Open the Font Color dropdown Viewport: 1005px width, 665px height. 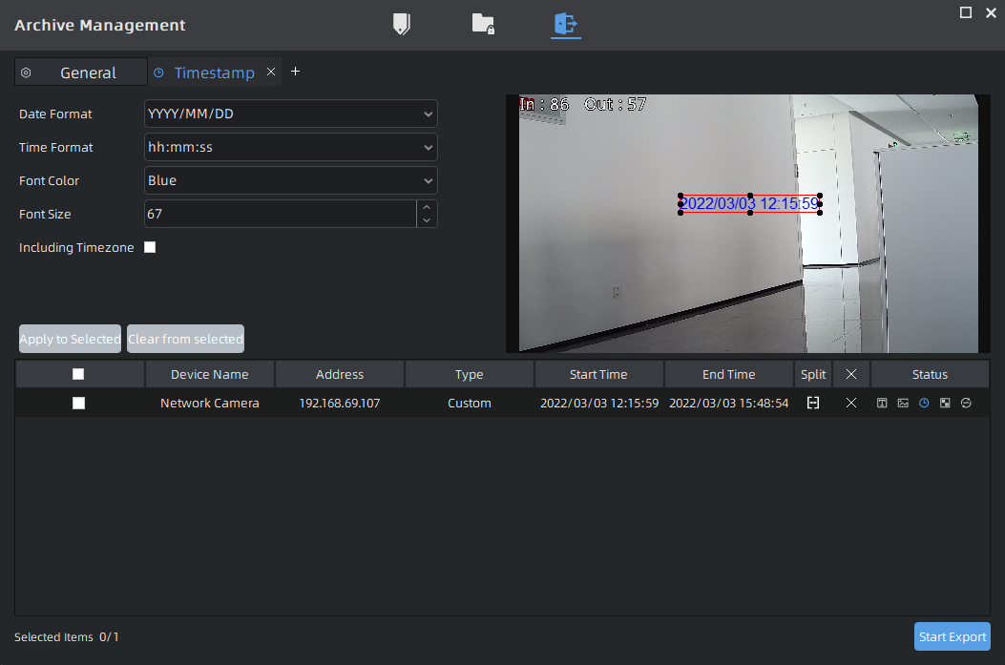tap(290, 181)
